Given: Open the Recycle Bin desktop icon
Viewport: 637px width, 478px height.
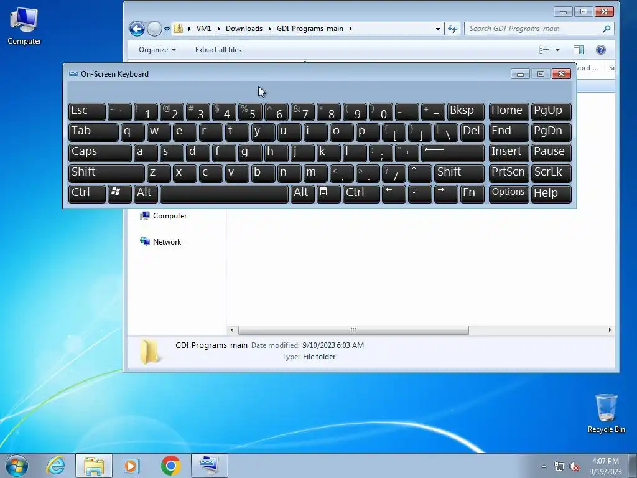Looking at the screenshot, I should tap(606, 413).
